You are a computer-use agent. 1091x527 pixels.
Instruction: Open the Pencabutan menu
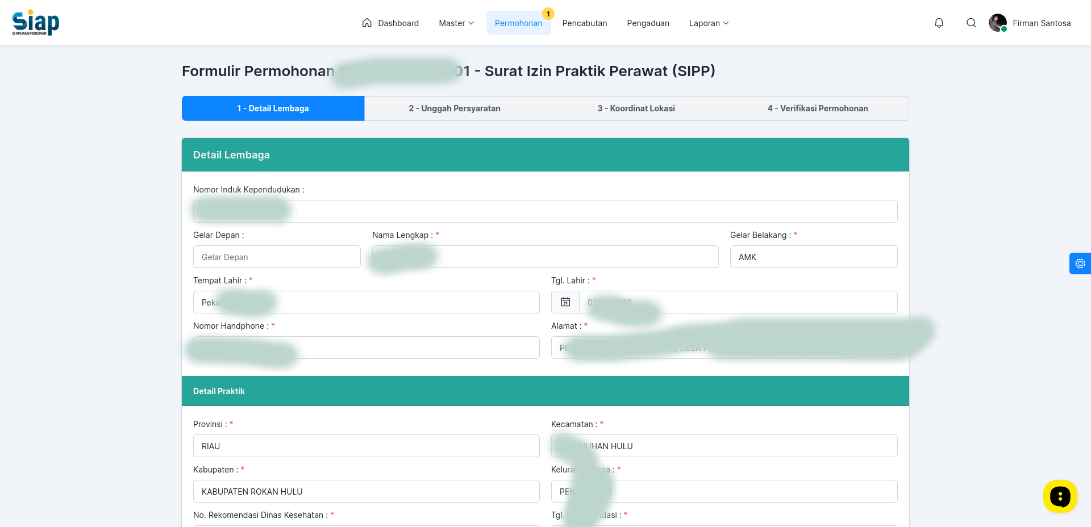click(585, 23)
